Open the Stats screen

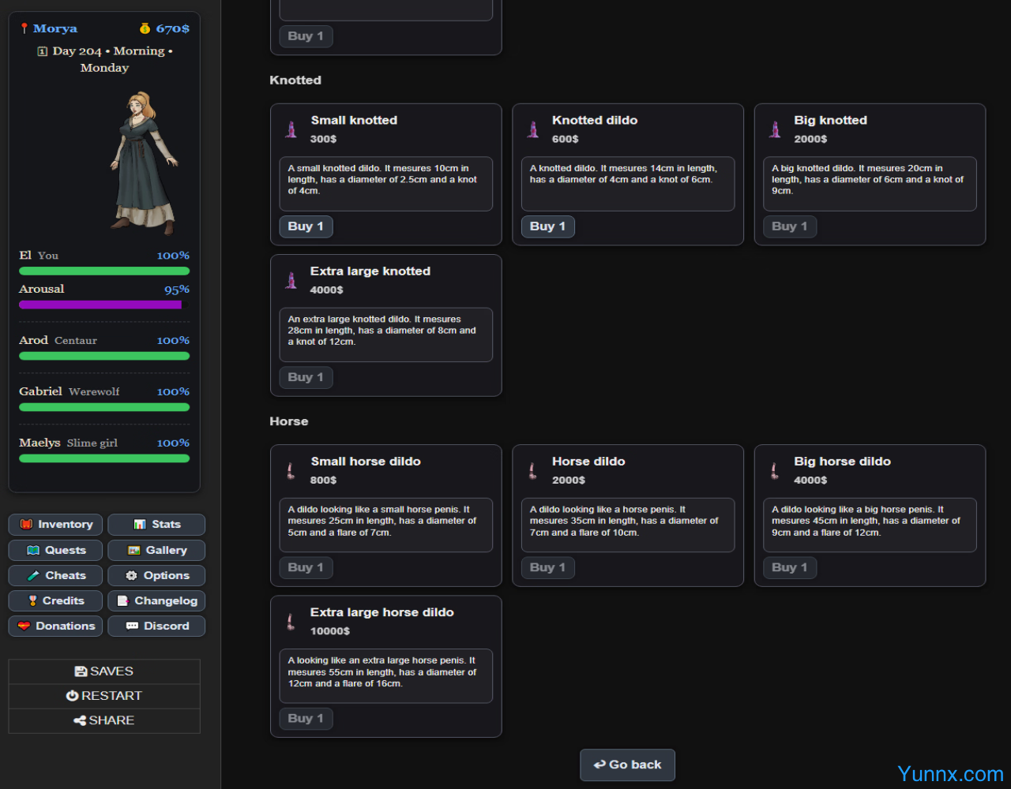156,525
